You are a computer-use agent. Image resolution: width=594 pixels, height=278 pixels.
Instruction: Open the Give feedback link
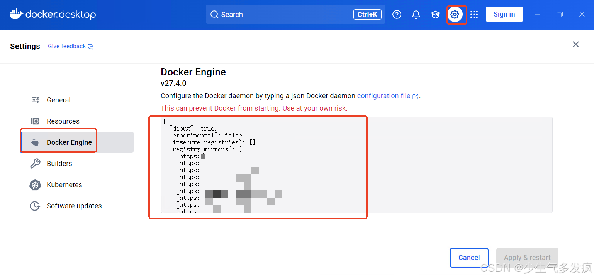tap(67, 46)
